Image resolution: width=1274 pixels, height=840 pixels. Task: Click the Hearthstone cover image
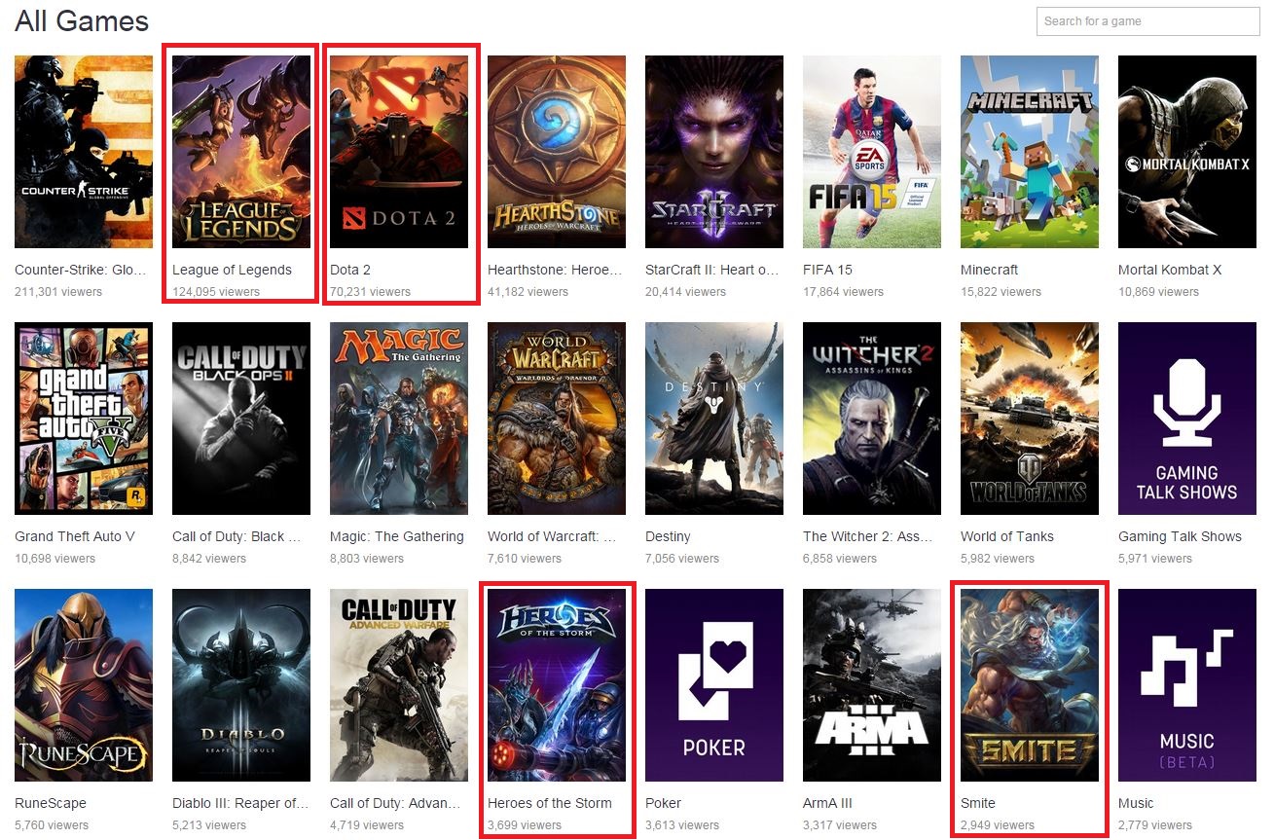(557, 152)
